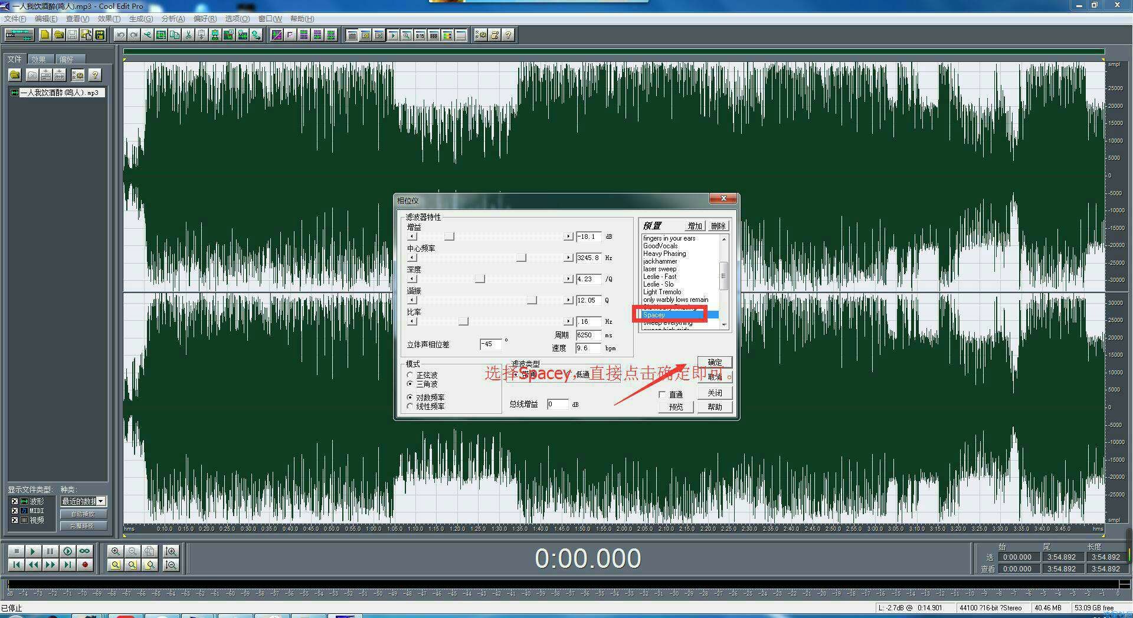Select the 线性频率 radio button
1133x618 pixels.
(410, 406)
